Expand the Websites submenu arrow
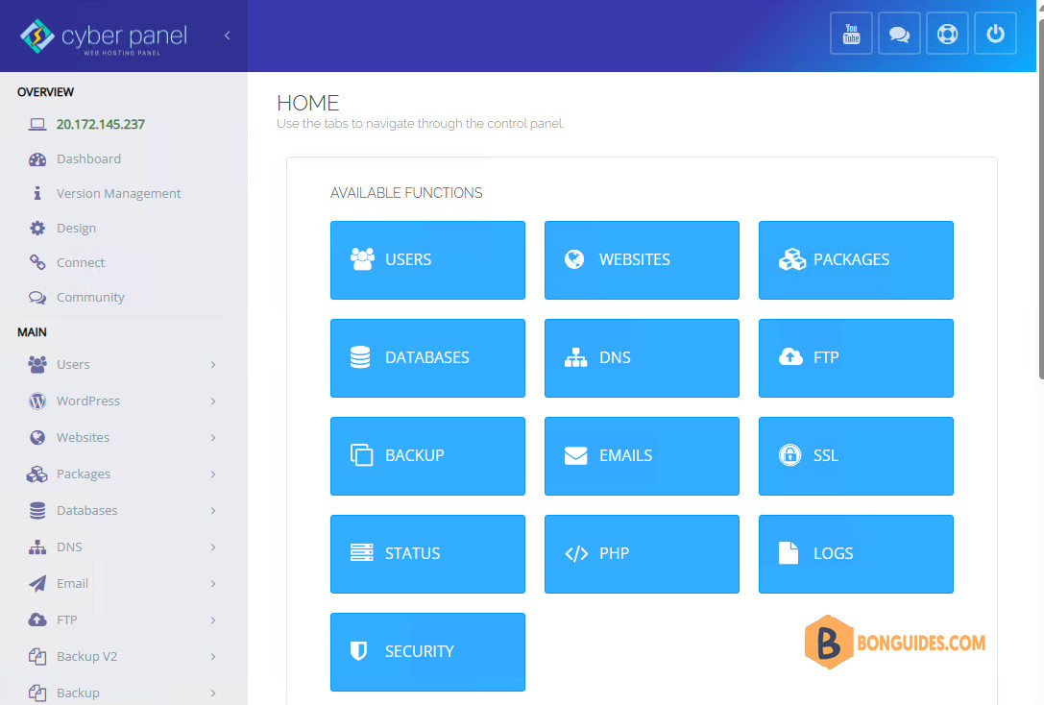This screenshot has width=1044, height=705. (213, 437)
